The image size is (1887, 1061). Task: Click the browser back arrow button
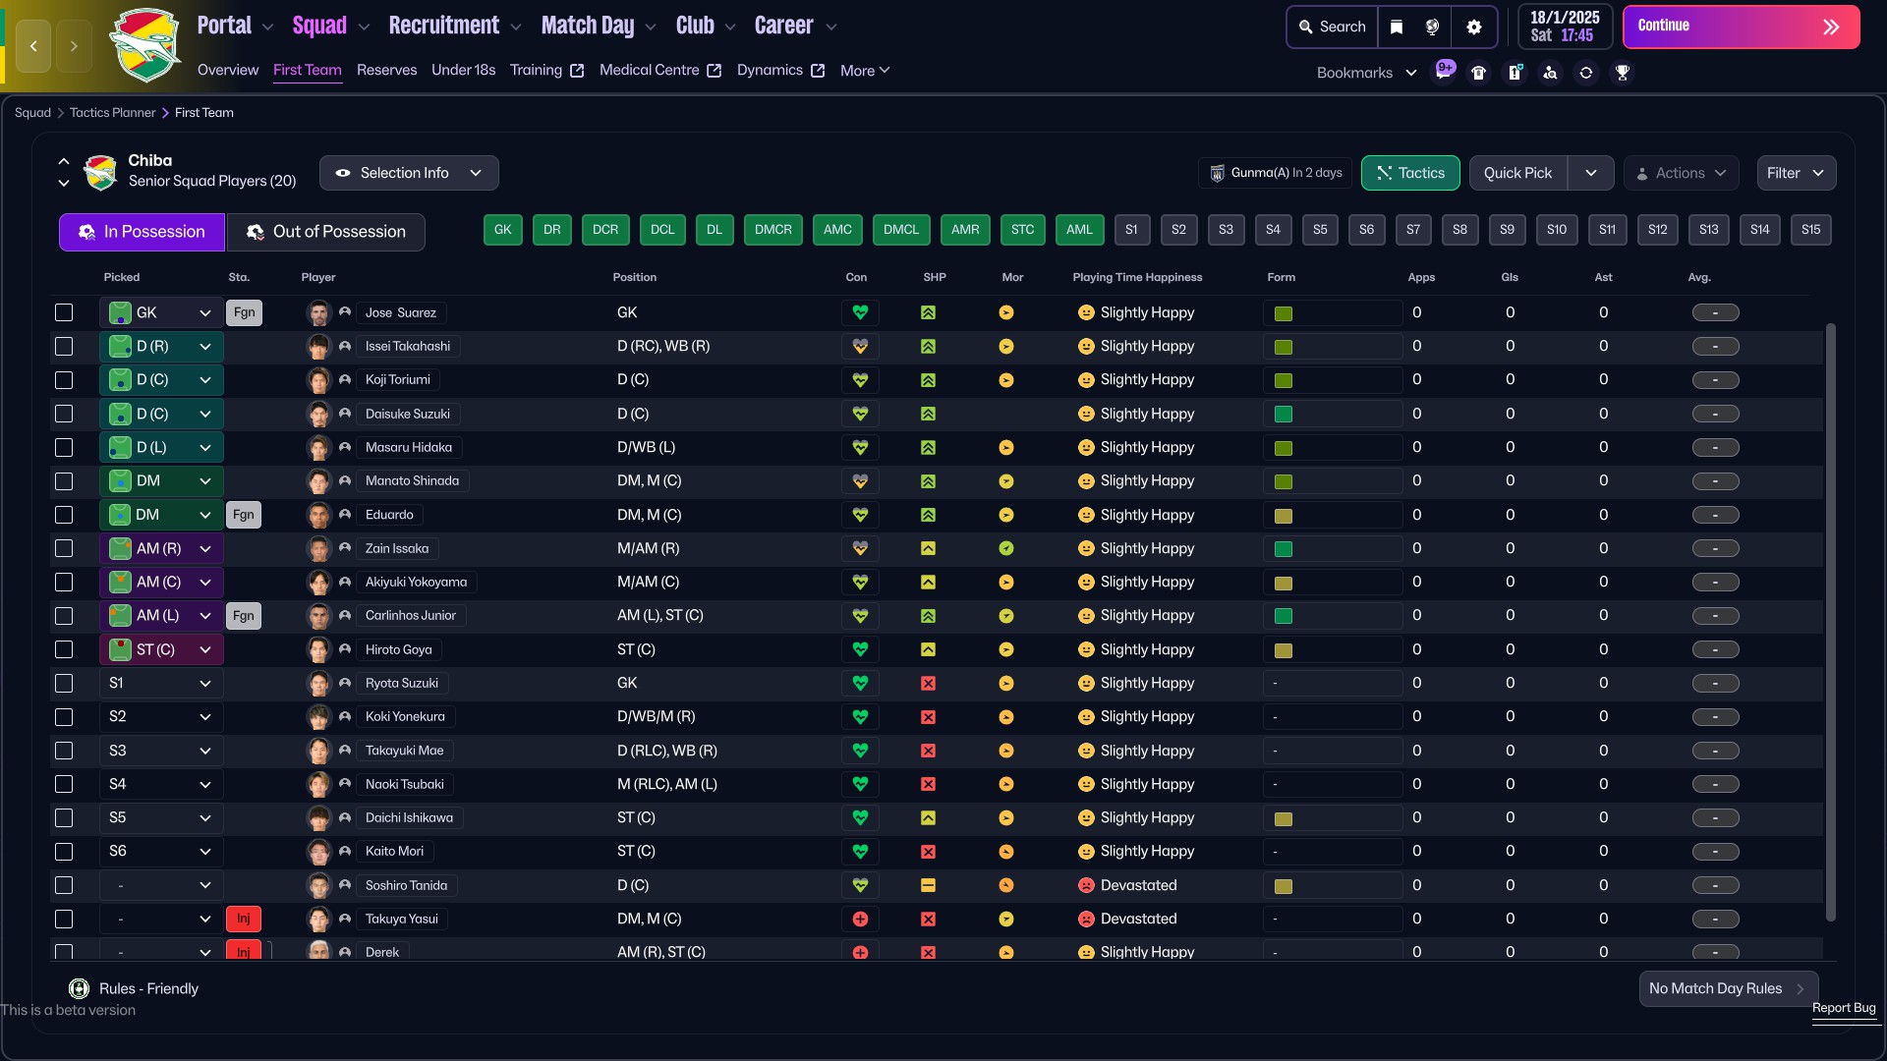[33, 45]
